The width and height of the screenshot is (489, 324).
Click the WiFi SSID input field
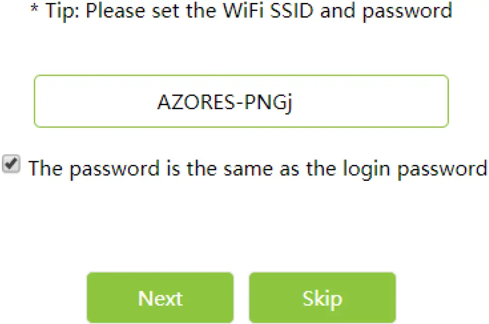(x=241, y=101)
